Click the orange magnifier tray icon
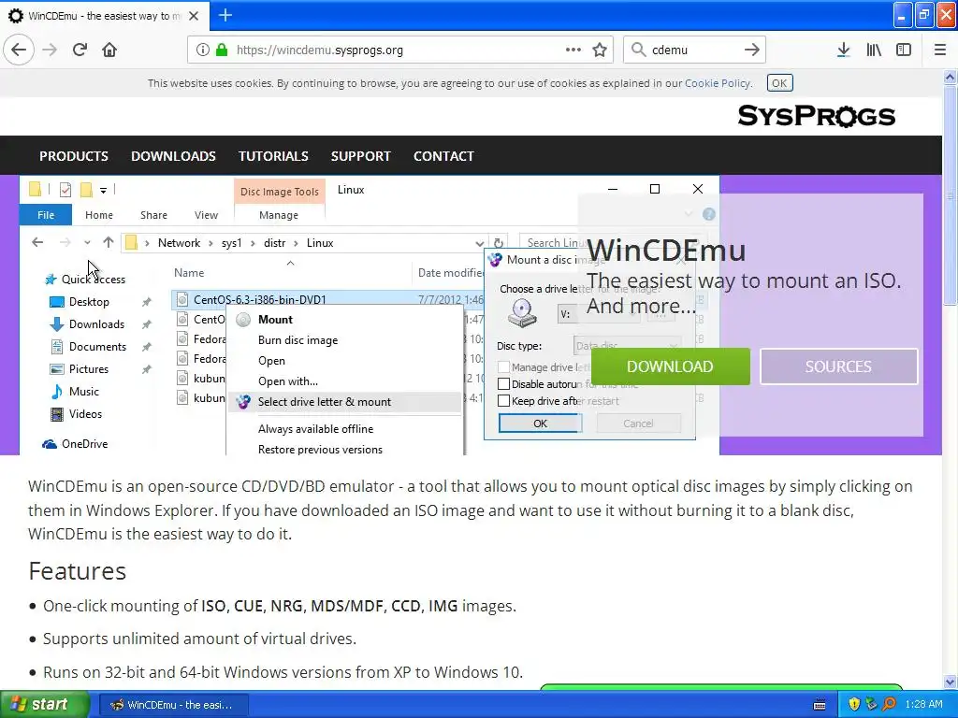 (889, 705)
